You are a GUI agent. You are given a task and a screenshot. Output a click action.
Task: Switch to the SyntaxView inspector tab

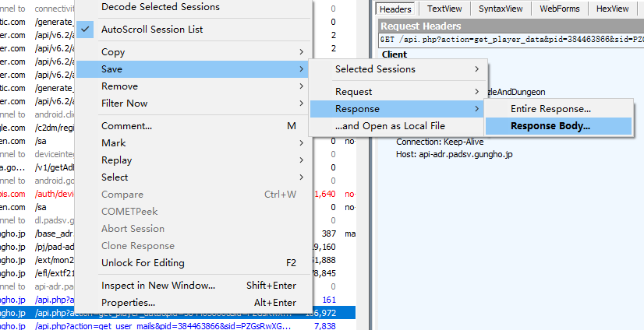pyautogui.click(x=501, y=9)
